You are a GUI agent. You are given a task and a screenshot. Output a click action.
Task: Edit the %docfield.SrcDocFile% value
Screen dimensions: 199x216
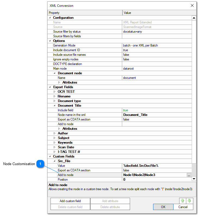(157, 166)
